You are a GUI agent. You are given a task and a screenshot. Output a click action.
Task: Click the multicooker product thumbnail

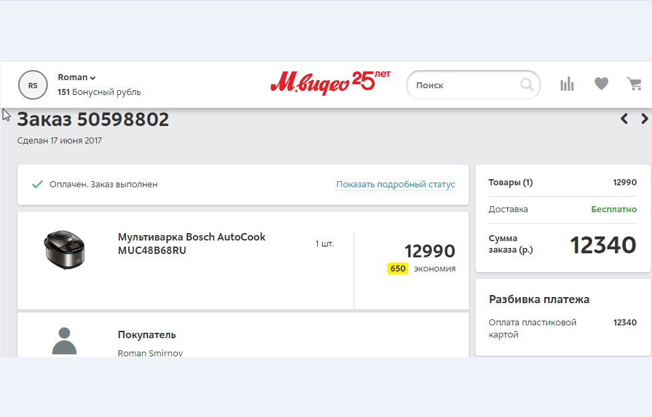point(65,249)
